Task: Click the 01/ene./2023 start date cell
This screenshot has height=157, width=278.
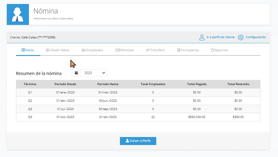Action: coord(65,92)
